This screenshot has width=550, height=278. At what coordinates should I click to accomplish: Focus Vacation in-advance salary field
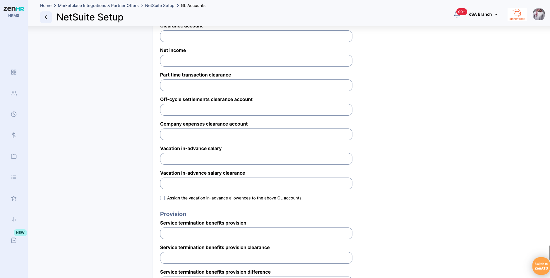click(256, 159)
